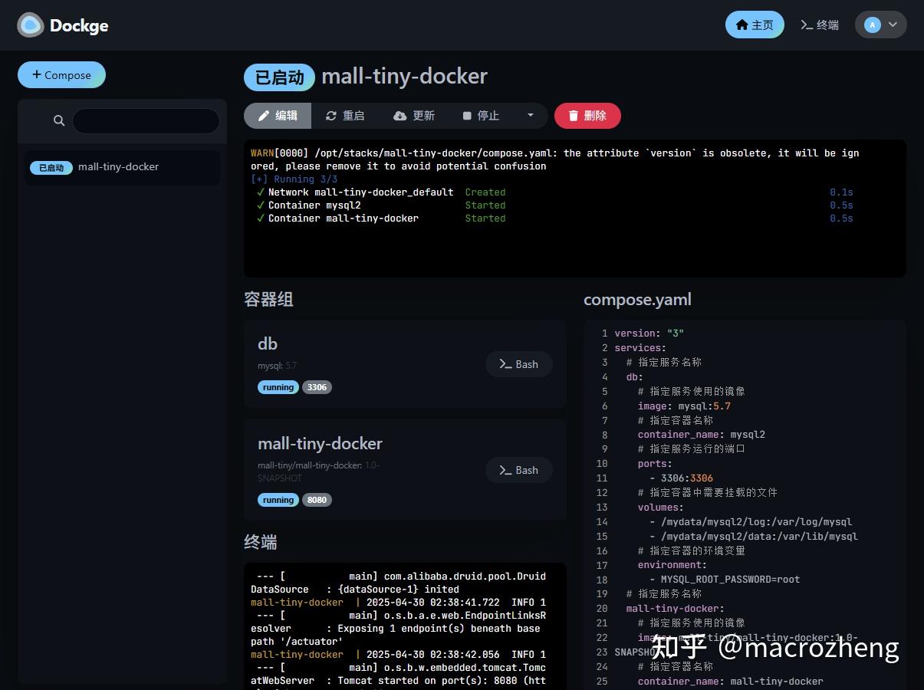Open Bash shell for mall-tiny-docker container
Image resolution: width=924 pixels, height=690 pixels.
tap(519, 470)
